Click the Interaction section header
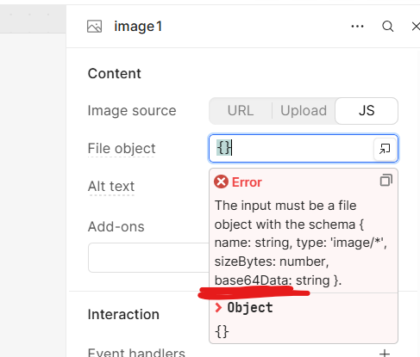Screen dimensions: 420x357 123,315
